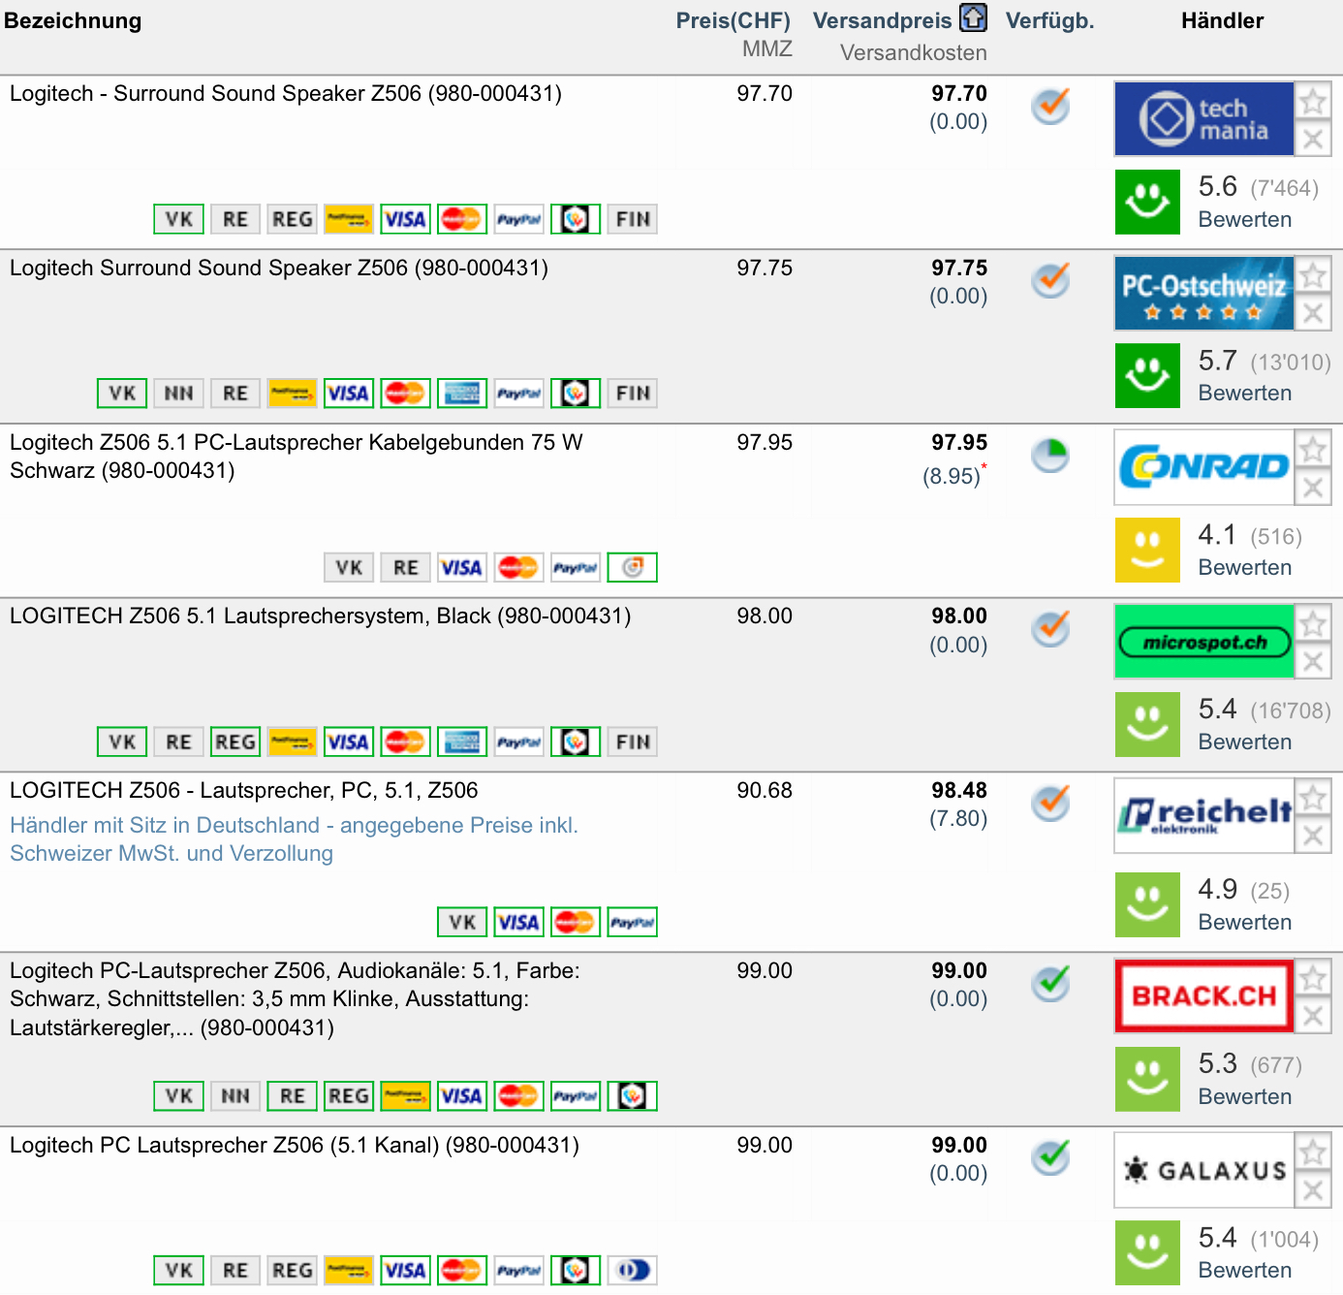Click Bewerten link under BRACK.CH

[1244, 1096]
